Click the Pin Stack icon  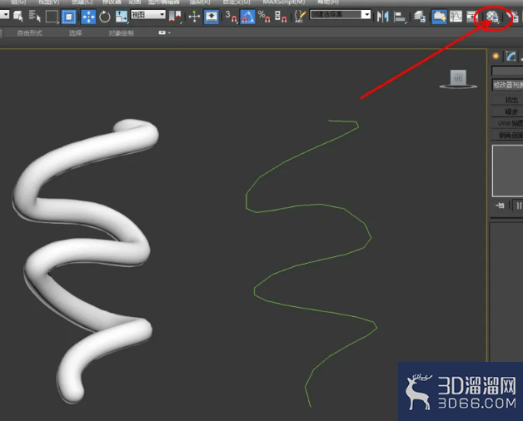[500, 206]
